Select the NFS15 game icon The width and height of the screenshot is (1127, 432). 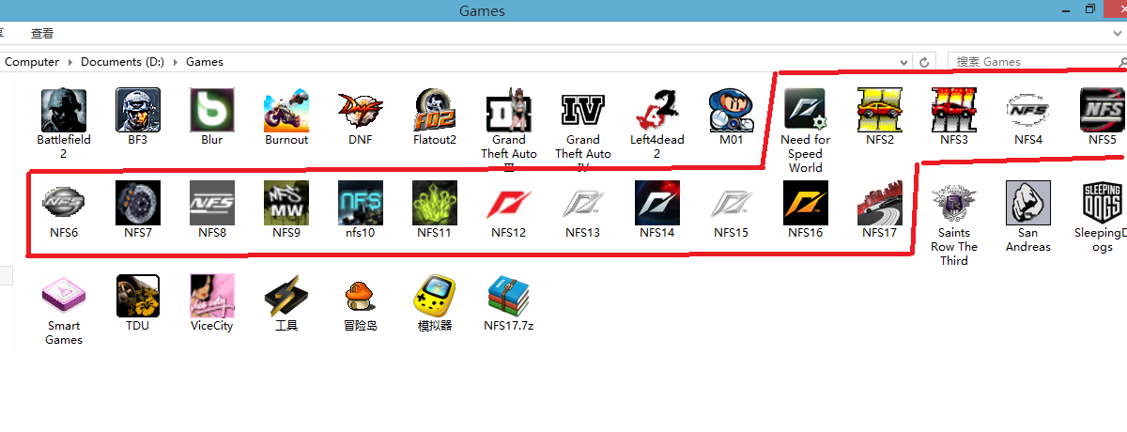(732, 204)
